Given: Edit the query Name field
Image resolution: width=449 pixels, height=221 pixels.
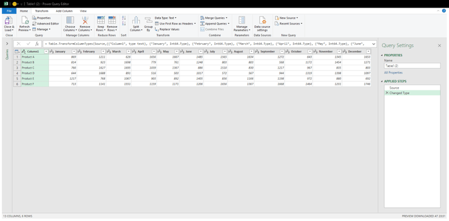Looking at the screenshot, I should [412, 66].
